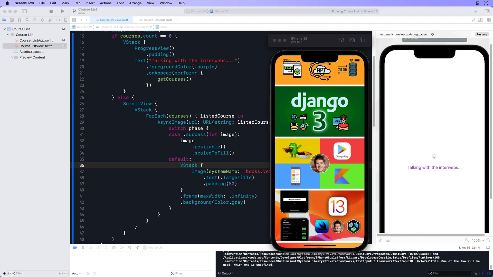Stop the running app
The width and height of the screenshot is (493, 277).
[51, 11]
